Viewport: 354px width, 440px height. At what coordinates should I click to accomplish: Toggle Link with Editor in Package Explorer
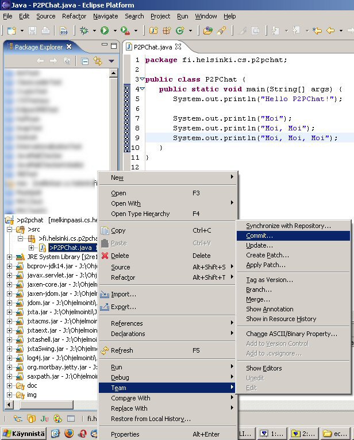click(x=98, y=61)
